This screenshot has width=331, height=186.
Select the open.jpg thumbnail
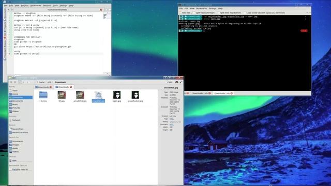[x=117, y=95]
